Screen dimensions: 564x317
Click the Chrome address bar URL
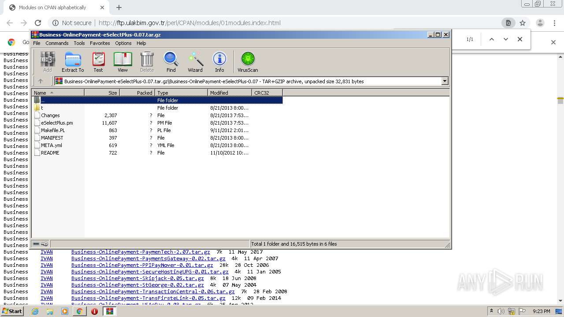pyautogui.click(x=189, y=23)
